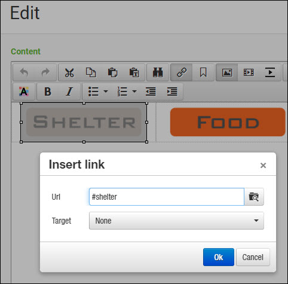This screenshot has width=288, height=284.
Task: Open the text color picker icon
Action: (x=24, y=91)
